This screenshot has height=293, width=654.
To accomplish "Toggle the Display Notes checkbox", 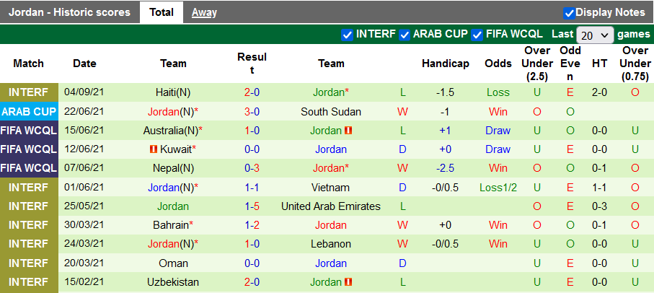I will [x=570, y=12].
